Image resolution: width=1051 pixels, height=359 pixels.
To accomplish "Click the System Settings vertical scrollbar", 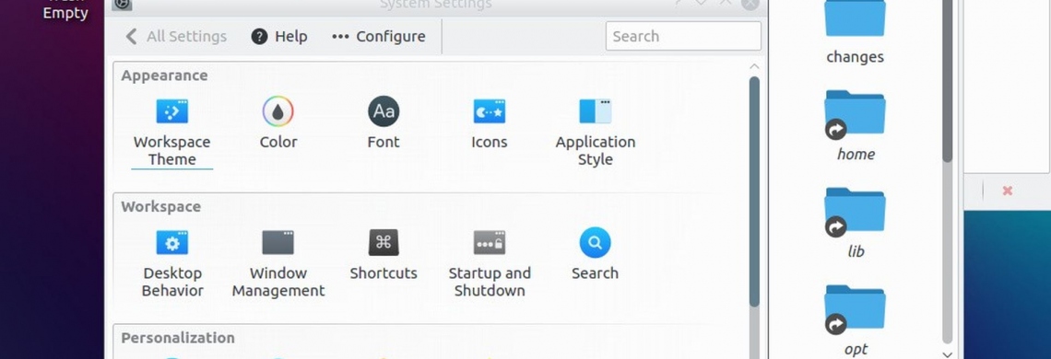I will 754,191.
